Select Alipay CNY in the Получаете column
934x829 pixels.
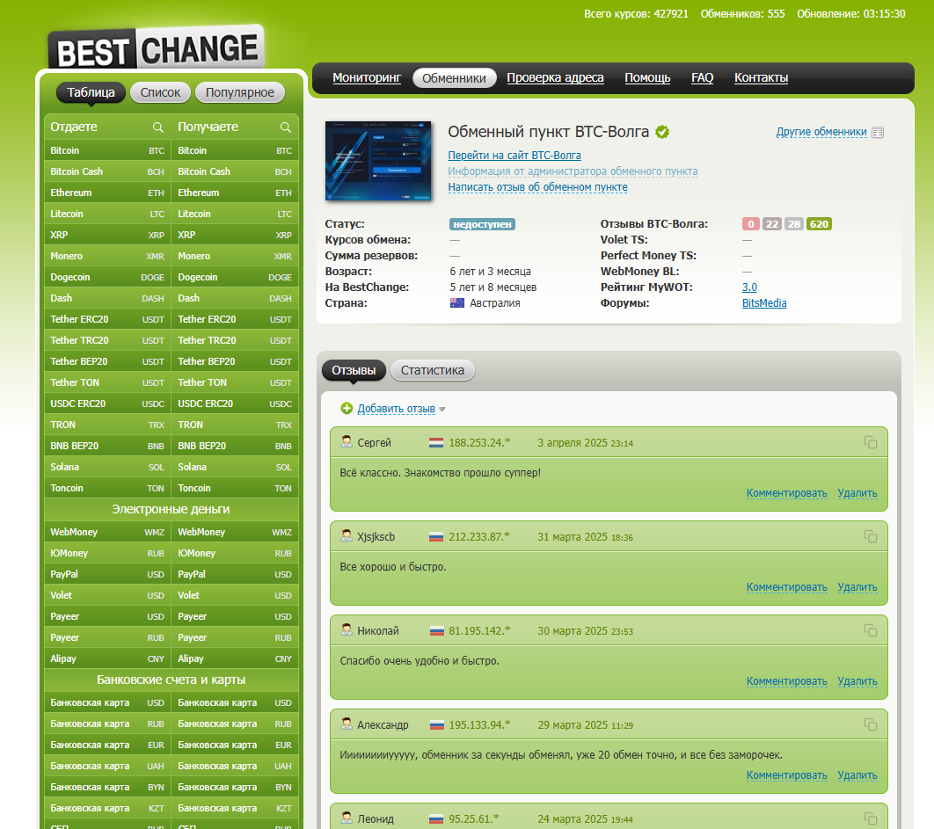(235, 658)
